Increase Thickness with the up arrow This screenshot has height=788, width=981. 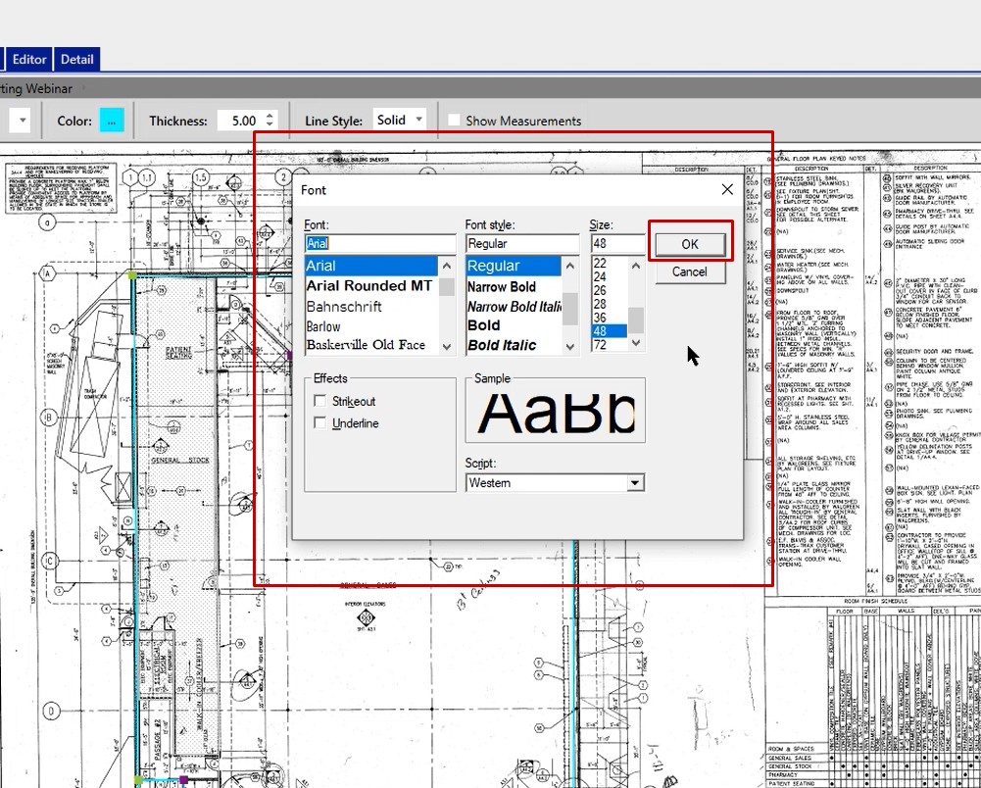click(270, 115)
